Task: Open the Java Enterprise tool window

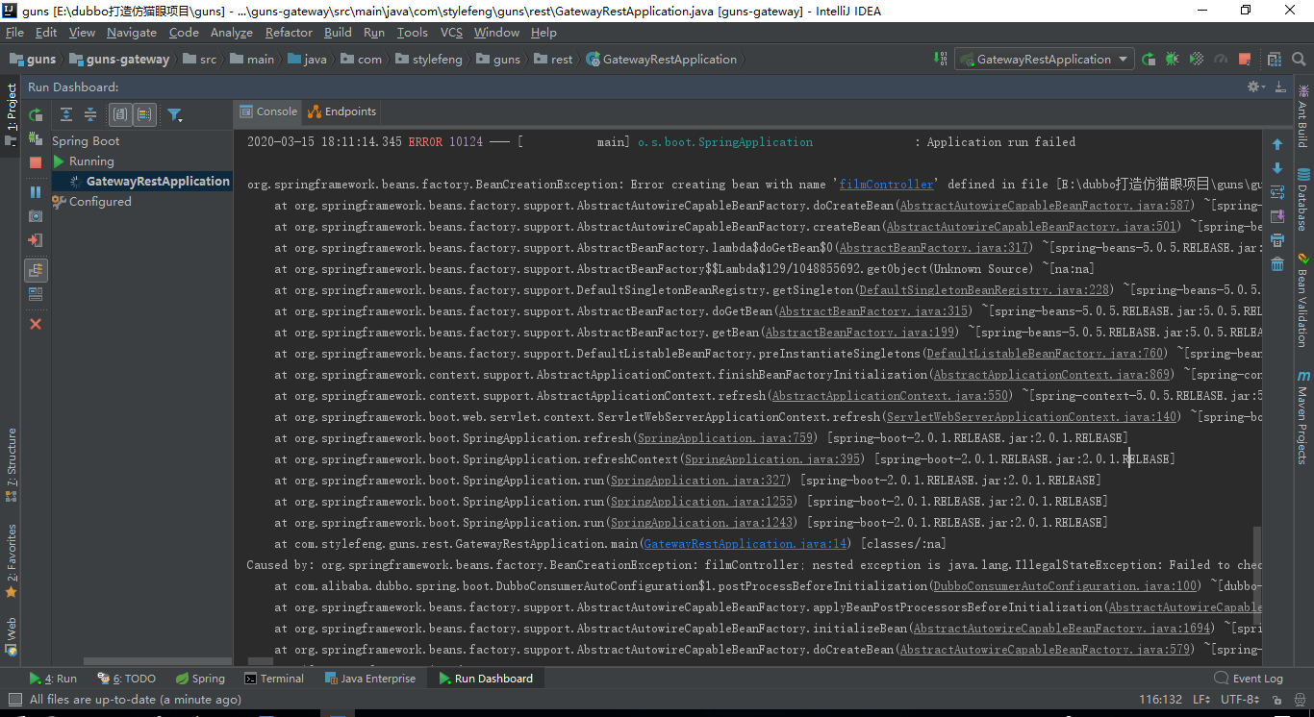Action: click(x=370, y=679)
